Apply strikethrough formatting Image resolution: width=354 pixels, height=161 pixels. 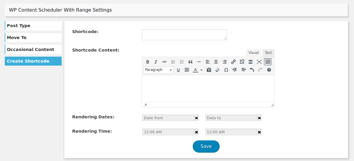click(164, 62)
